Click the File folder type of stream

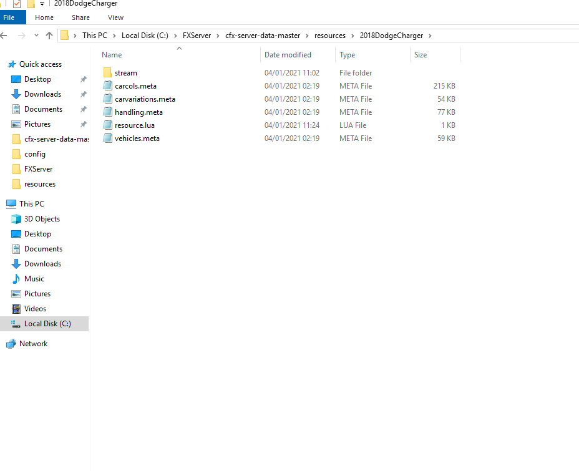356,73
